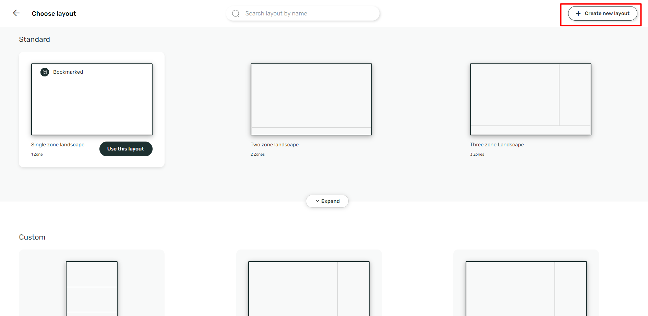Click the Standard section heading
The image size is (648, 316).
pyautogui.click(x=34, y=39)
